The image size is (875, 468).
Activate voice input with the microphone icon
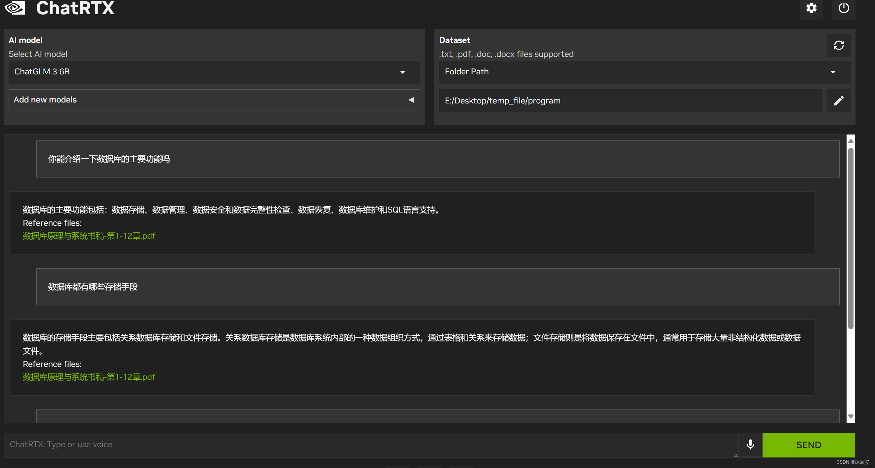point(750,445)
